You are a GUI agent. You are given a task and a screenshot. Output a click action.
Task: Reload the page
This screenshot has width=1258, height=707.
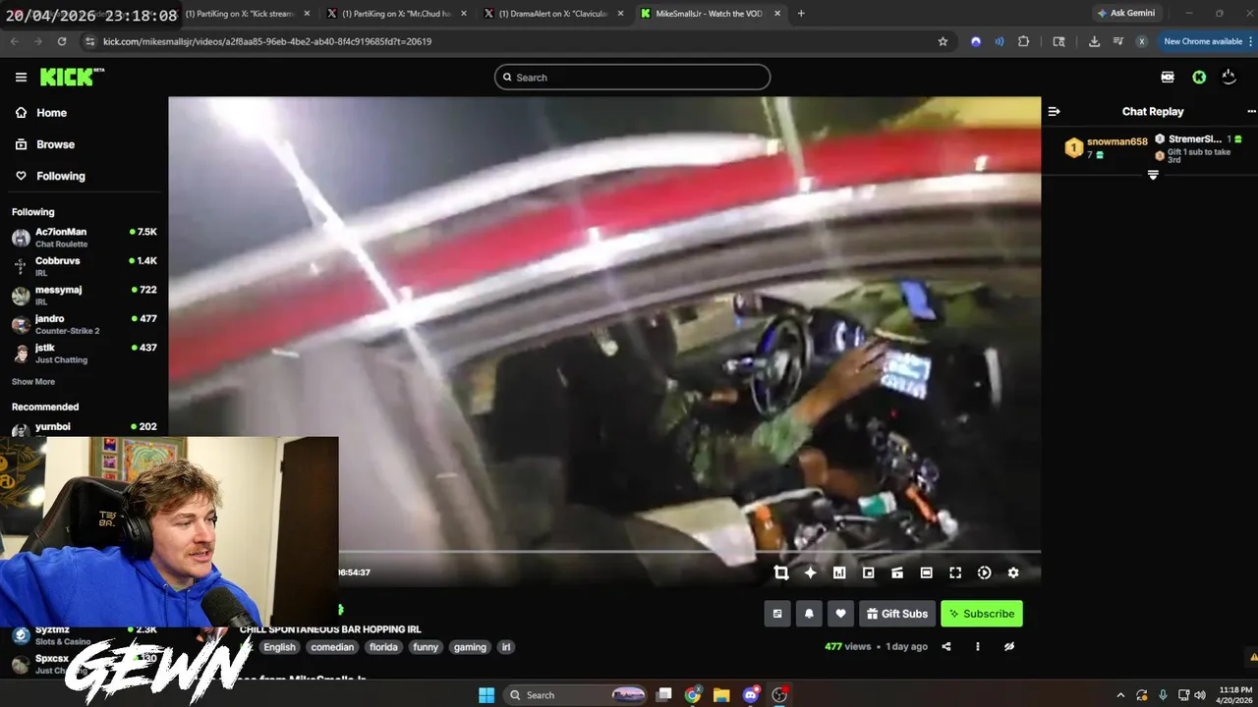tap(62, 41)
